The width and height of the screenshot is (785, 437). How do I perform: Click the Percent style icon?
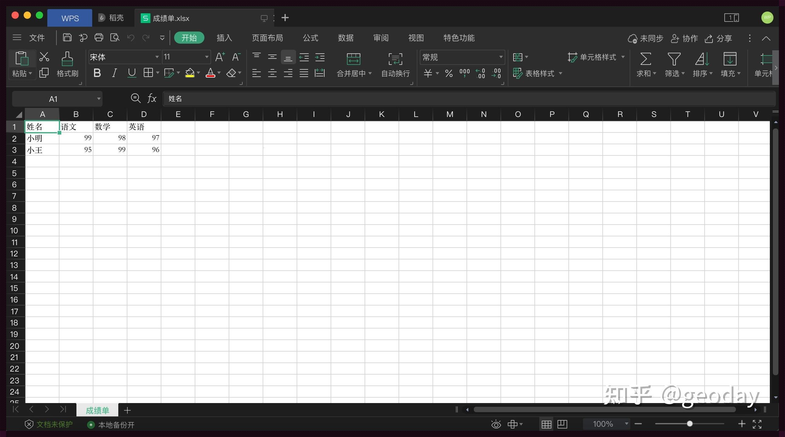[449, 73]
